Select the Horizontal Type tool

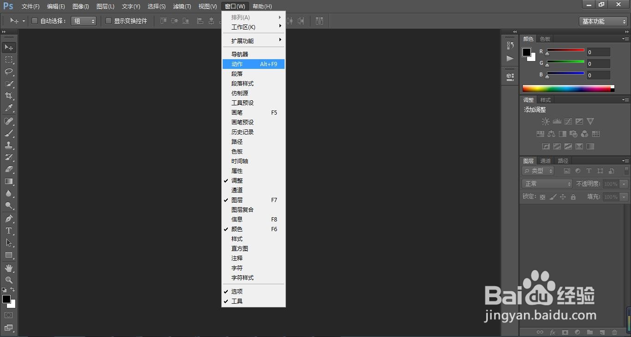coord(8,231)
